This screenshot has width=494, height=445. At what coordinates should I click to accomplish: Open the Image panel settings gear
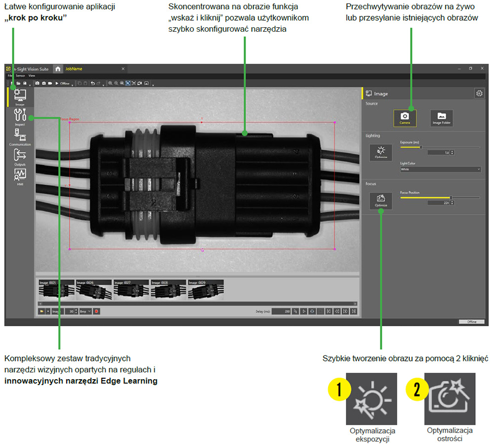click(x=478, y=93)
